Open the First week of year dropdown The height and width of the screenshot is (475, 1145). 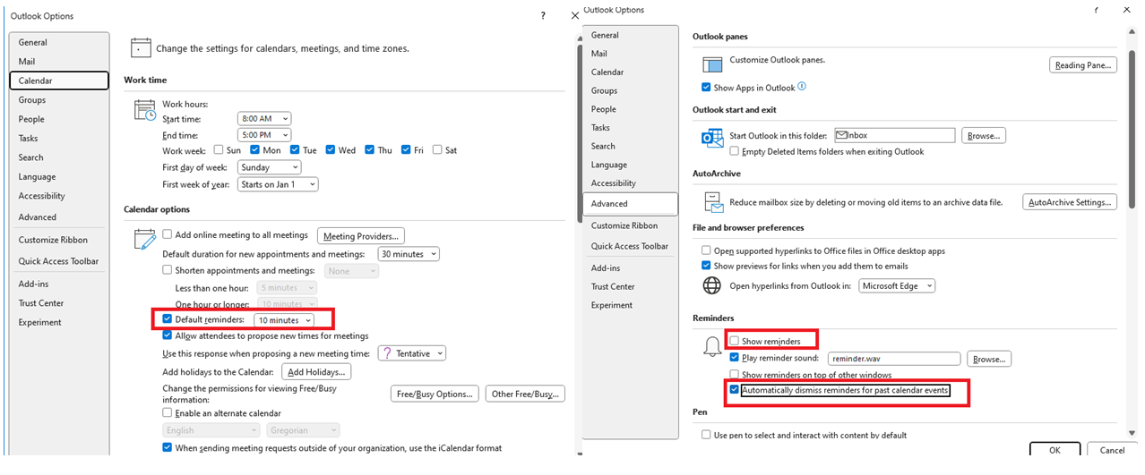(x=278, y=184)
